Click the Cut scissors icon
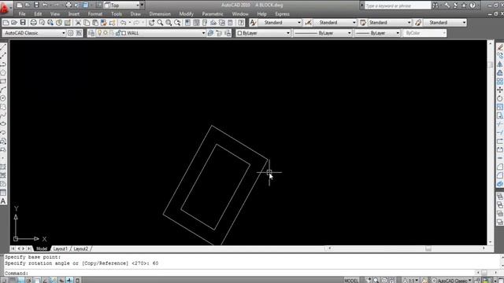This screenshot has height=283, width=504. tap(78, 23)
